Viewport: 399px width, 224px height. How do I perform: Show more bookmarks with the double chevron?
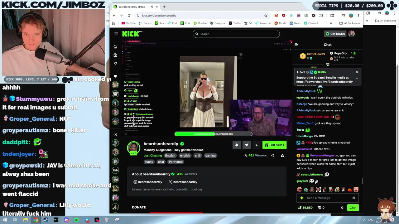pyautogui.click(x=331, y=23)
